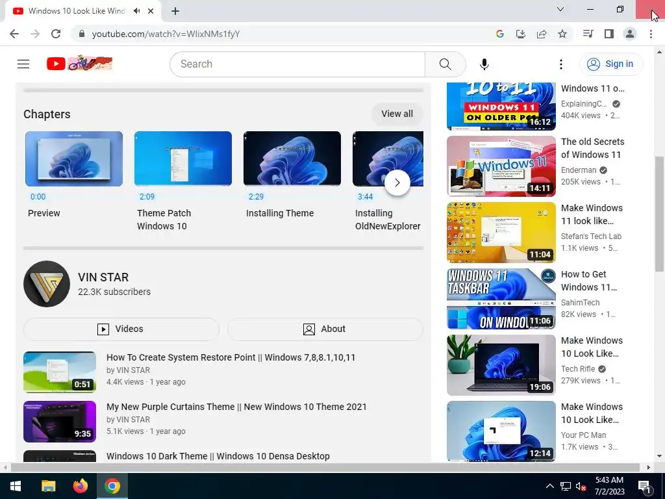Image resolution: width=665 pixels, height=499 pixels.
Task: Click the vertical page scrollbar
Action: (659, 214)
